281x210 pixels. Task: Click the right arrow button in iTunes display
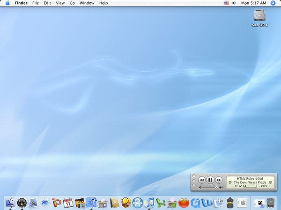click(x=270, y=182)
